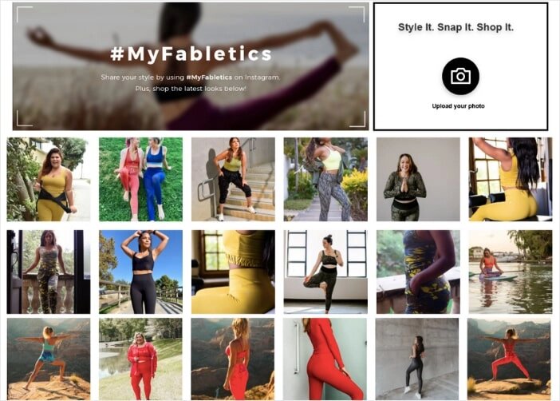
Task: Open photo of woman in snake-print leggings outdoors
Action: pyautogui.click(x=325, y=179)
